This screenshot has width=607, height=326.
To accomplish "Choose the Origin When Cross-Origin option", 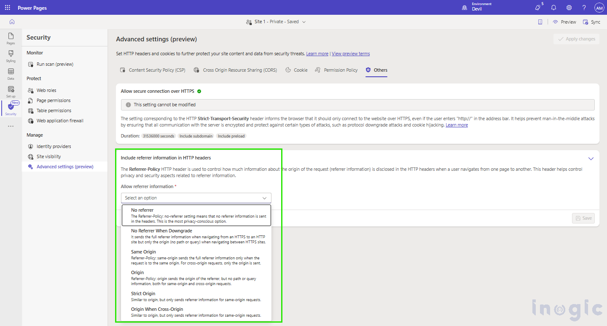I will [x=196, y=312].
